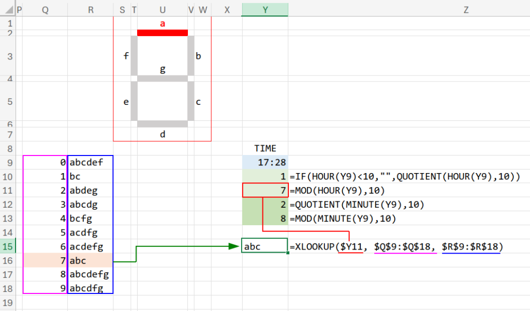Viewport: 530px width, 311px height.
Task: Click the =MOD(MINUTE(Y9),10) formula text
Action: 343,219
